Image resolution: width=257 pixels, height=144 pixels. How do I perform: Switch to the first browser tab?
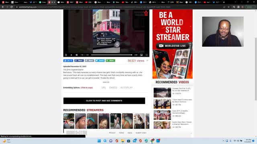coord(5,2)
